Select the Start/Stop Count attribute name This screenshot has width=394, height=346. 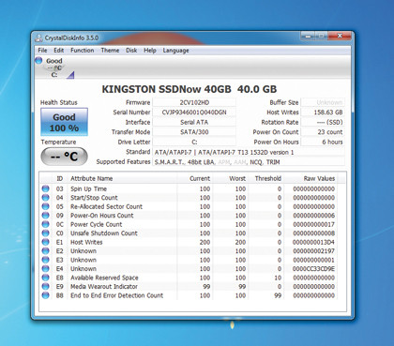tap(94, 198)
